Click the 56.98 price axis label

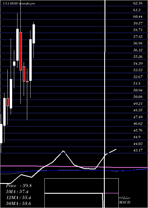pos(138,43)
